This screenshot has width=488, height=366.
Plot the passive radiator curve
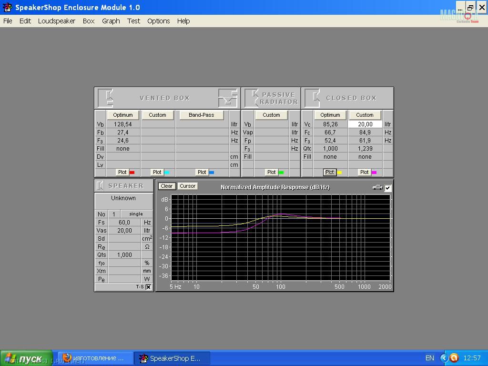271,172
